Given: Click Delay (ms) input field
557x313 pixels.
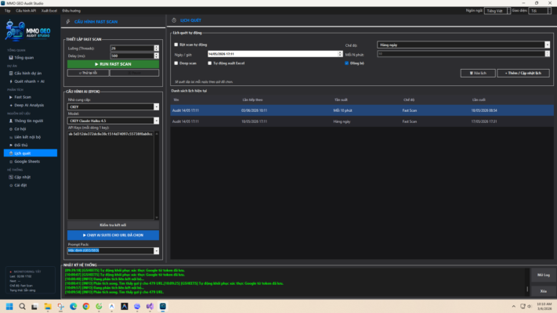Looking at the screenshot, I should (x=132, y=56).
